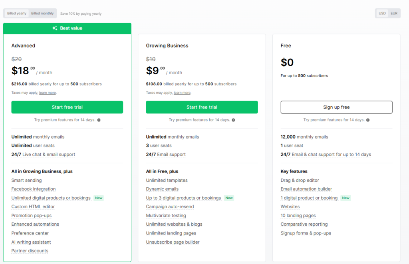Start free trial for the Advanced plan
409x264 pixels.
coord(67,107)
